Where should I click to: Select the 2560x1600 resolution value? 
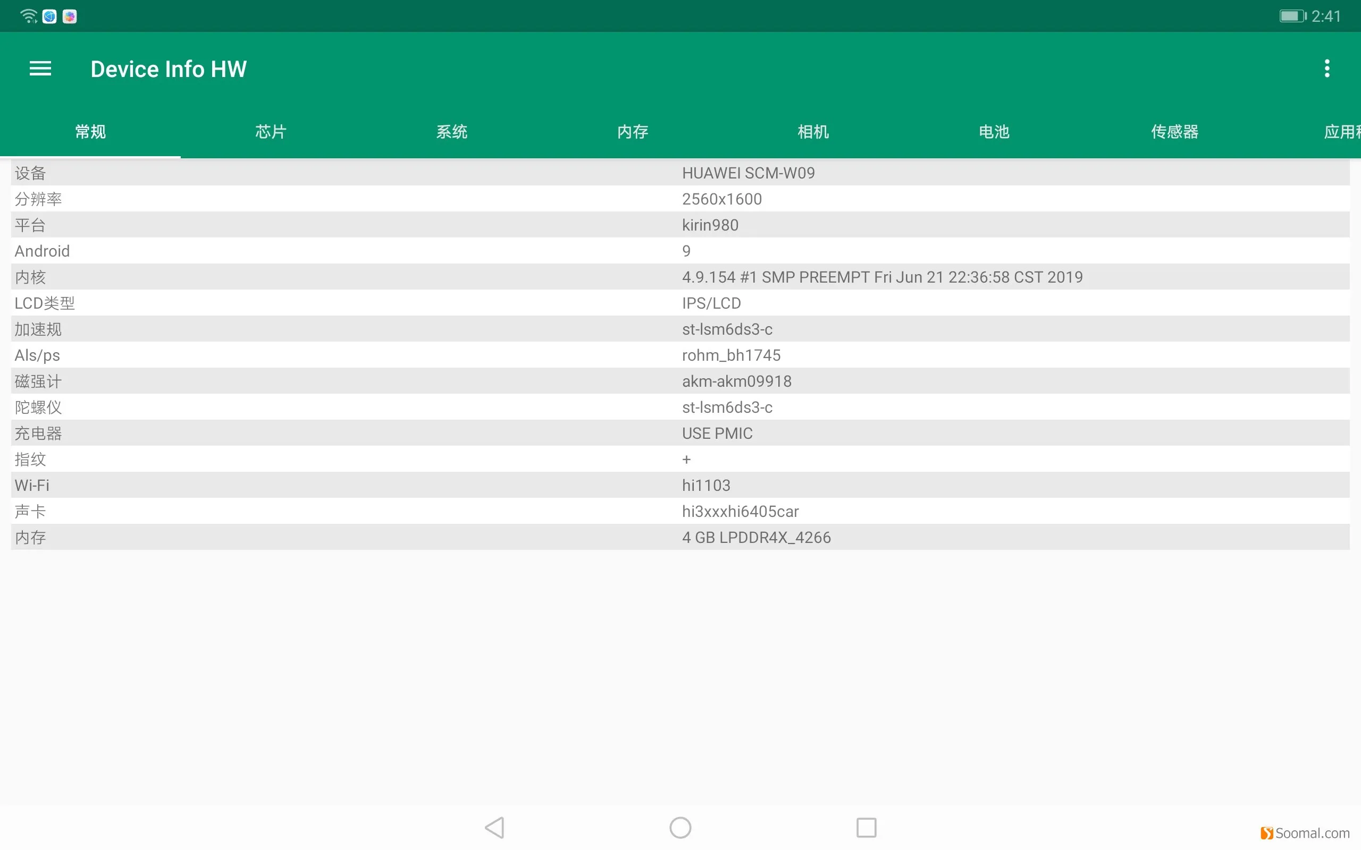pyautogui.click(x=721, y=199)
